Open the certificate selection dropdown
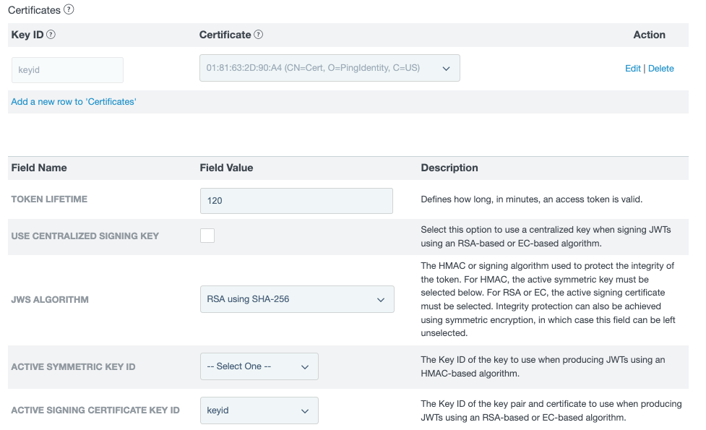706x430 pixels. tap(330, 67)
